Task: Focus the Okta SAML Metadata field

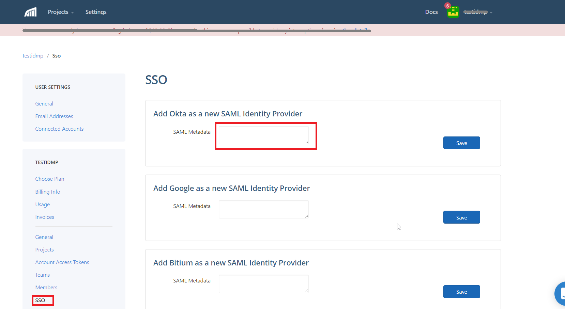Action: (x=264, y=135)
